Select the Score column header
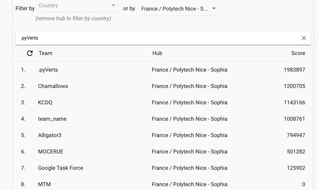 (298, 53)
